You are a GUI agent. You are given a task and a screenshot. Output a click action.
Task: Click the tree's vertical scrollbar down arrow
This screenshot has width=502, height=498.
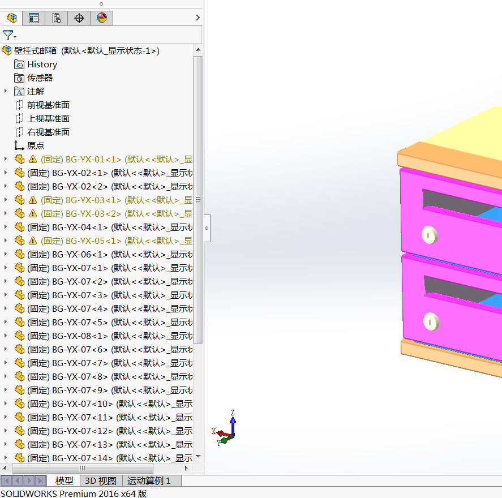pyautogui.click(x=198, y=456)
